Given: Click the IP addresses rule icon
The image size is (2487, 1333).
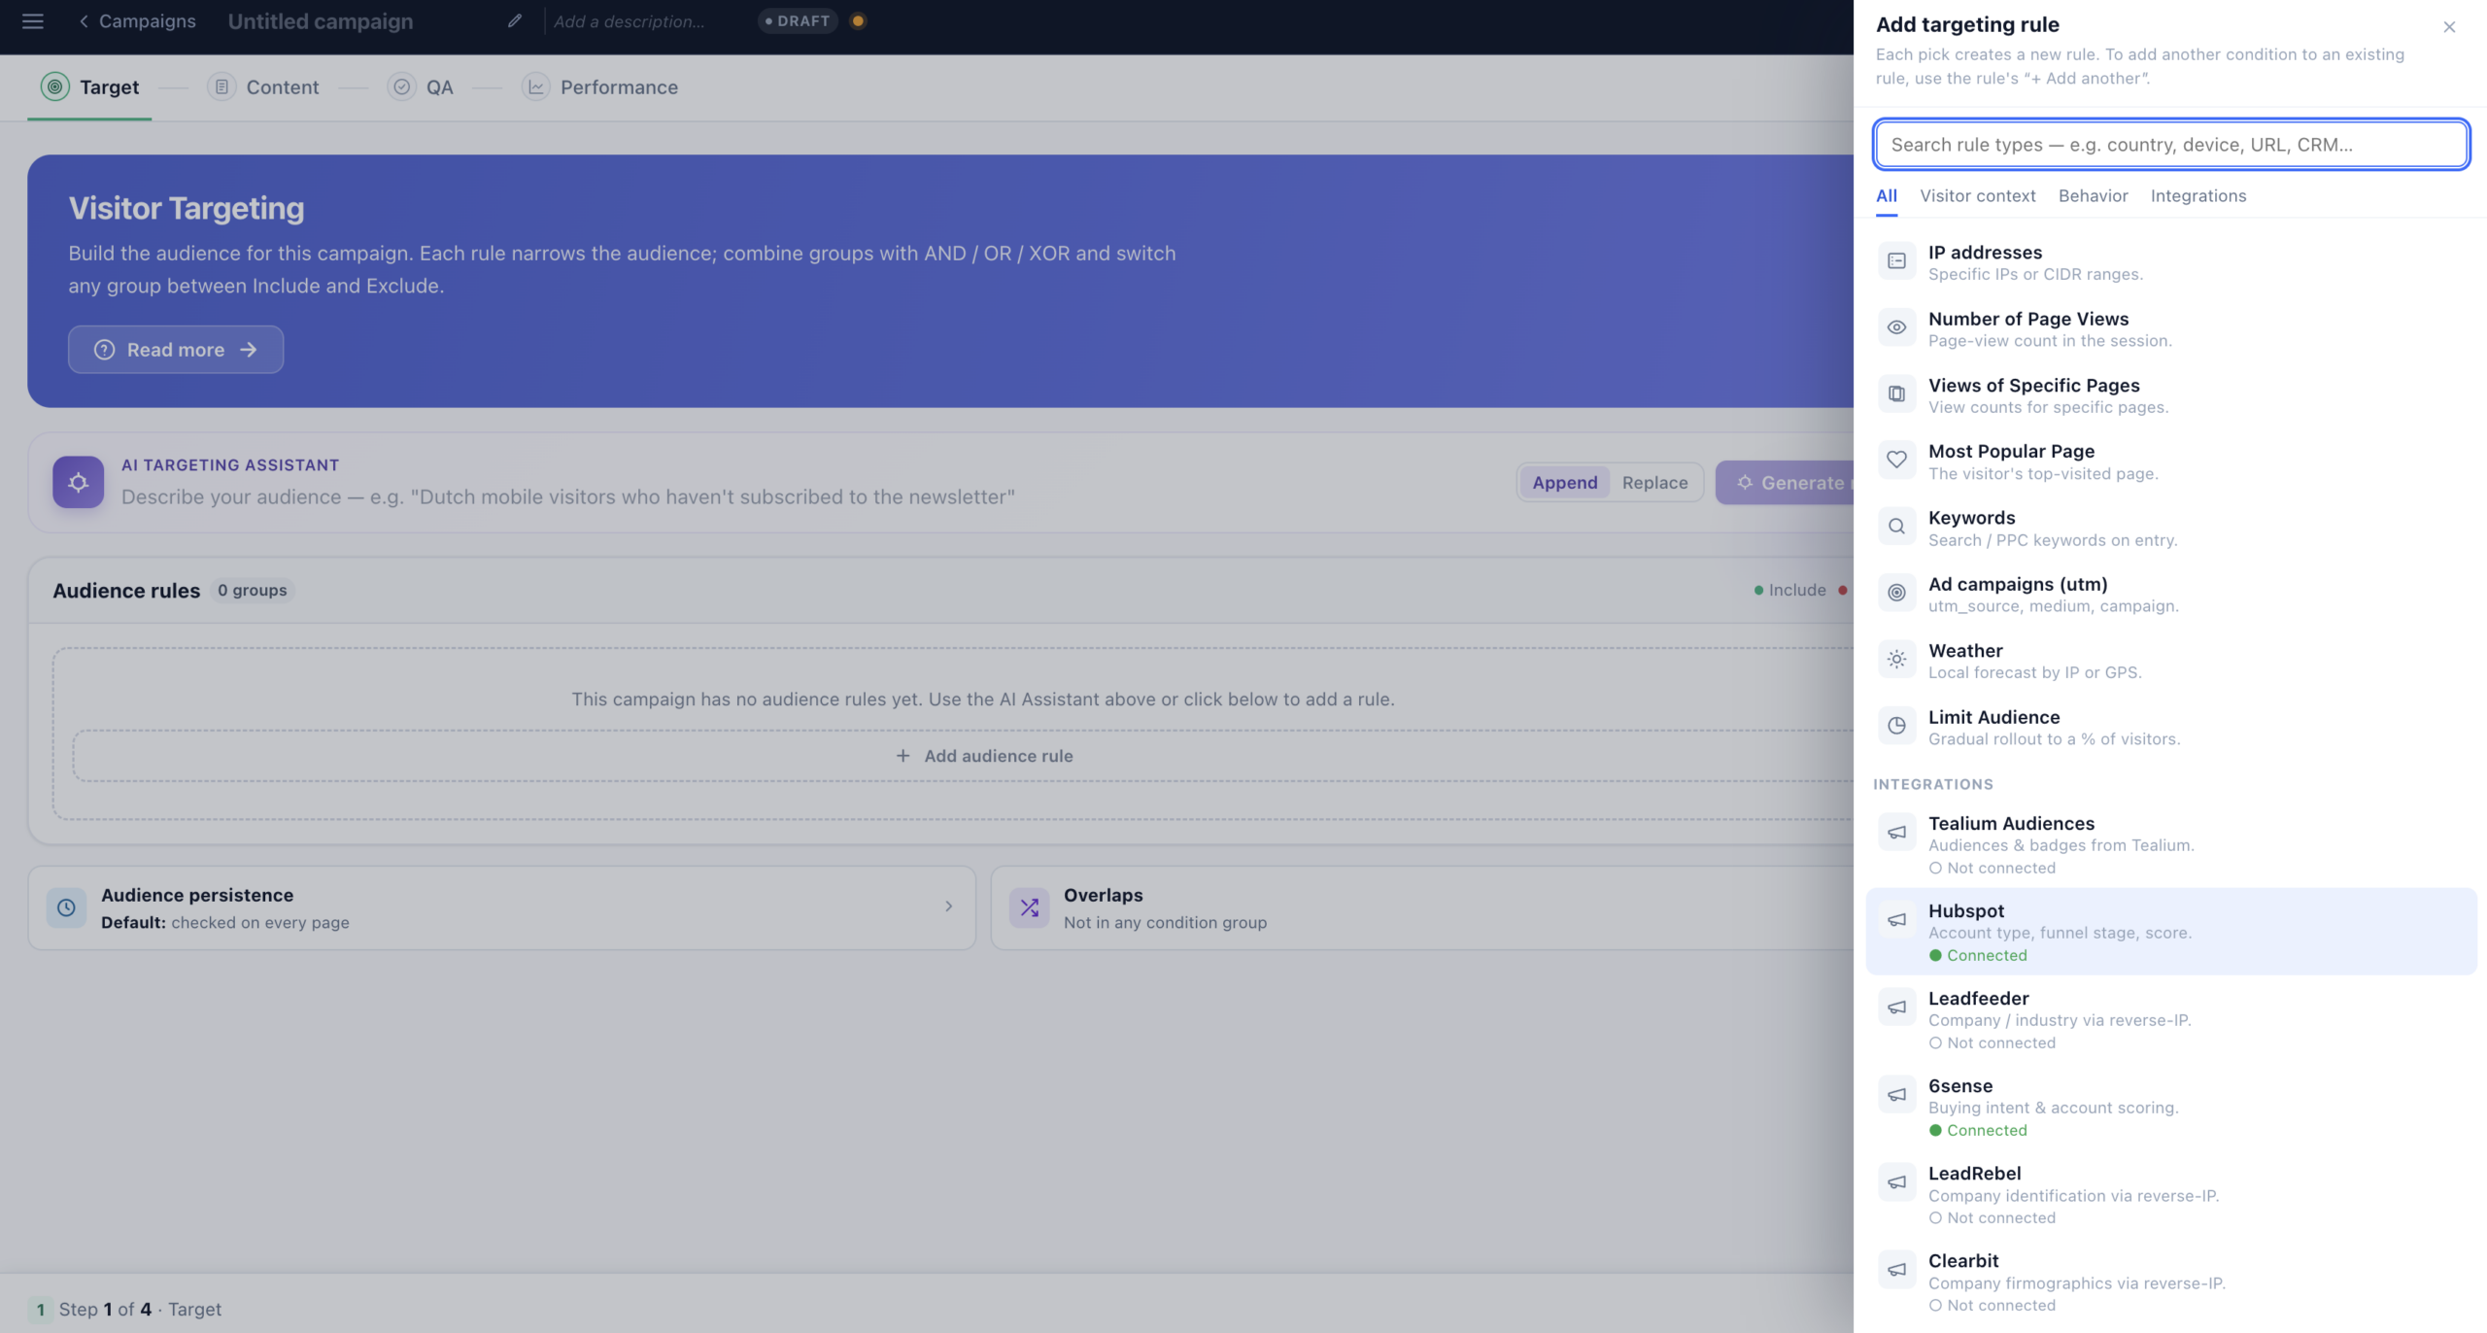Looking at the screenshot, I should pos(1896,261).
